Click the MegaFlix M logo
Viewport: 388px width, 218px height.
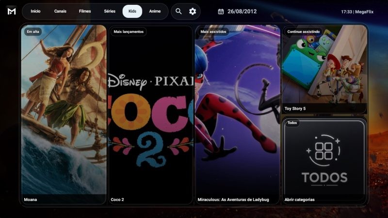(x=11, y=11)
